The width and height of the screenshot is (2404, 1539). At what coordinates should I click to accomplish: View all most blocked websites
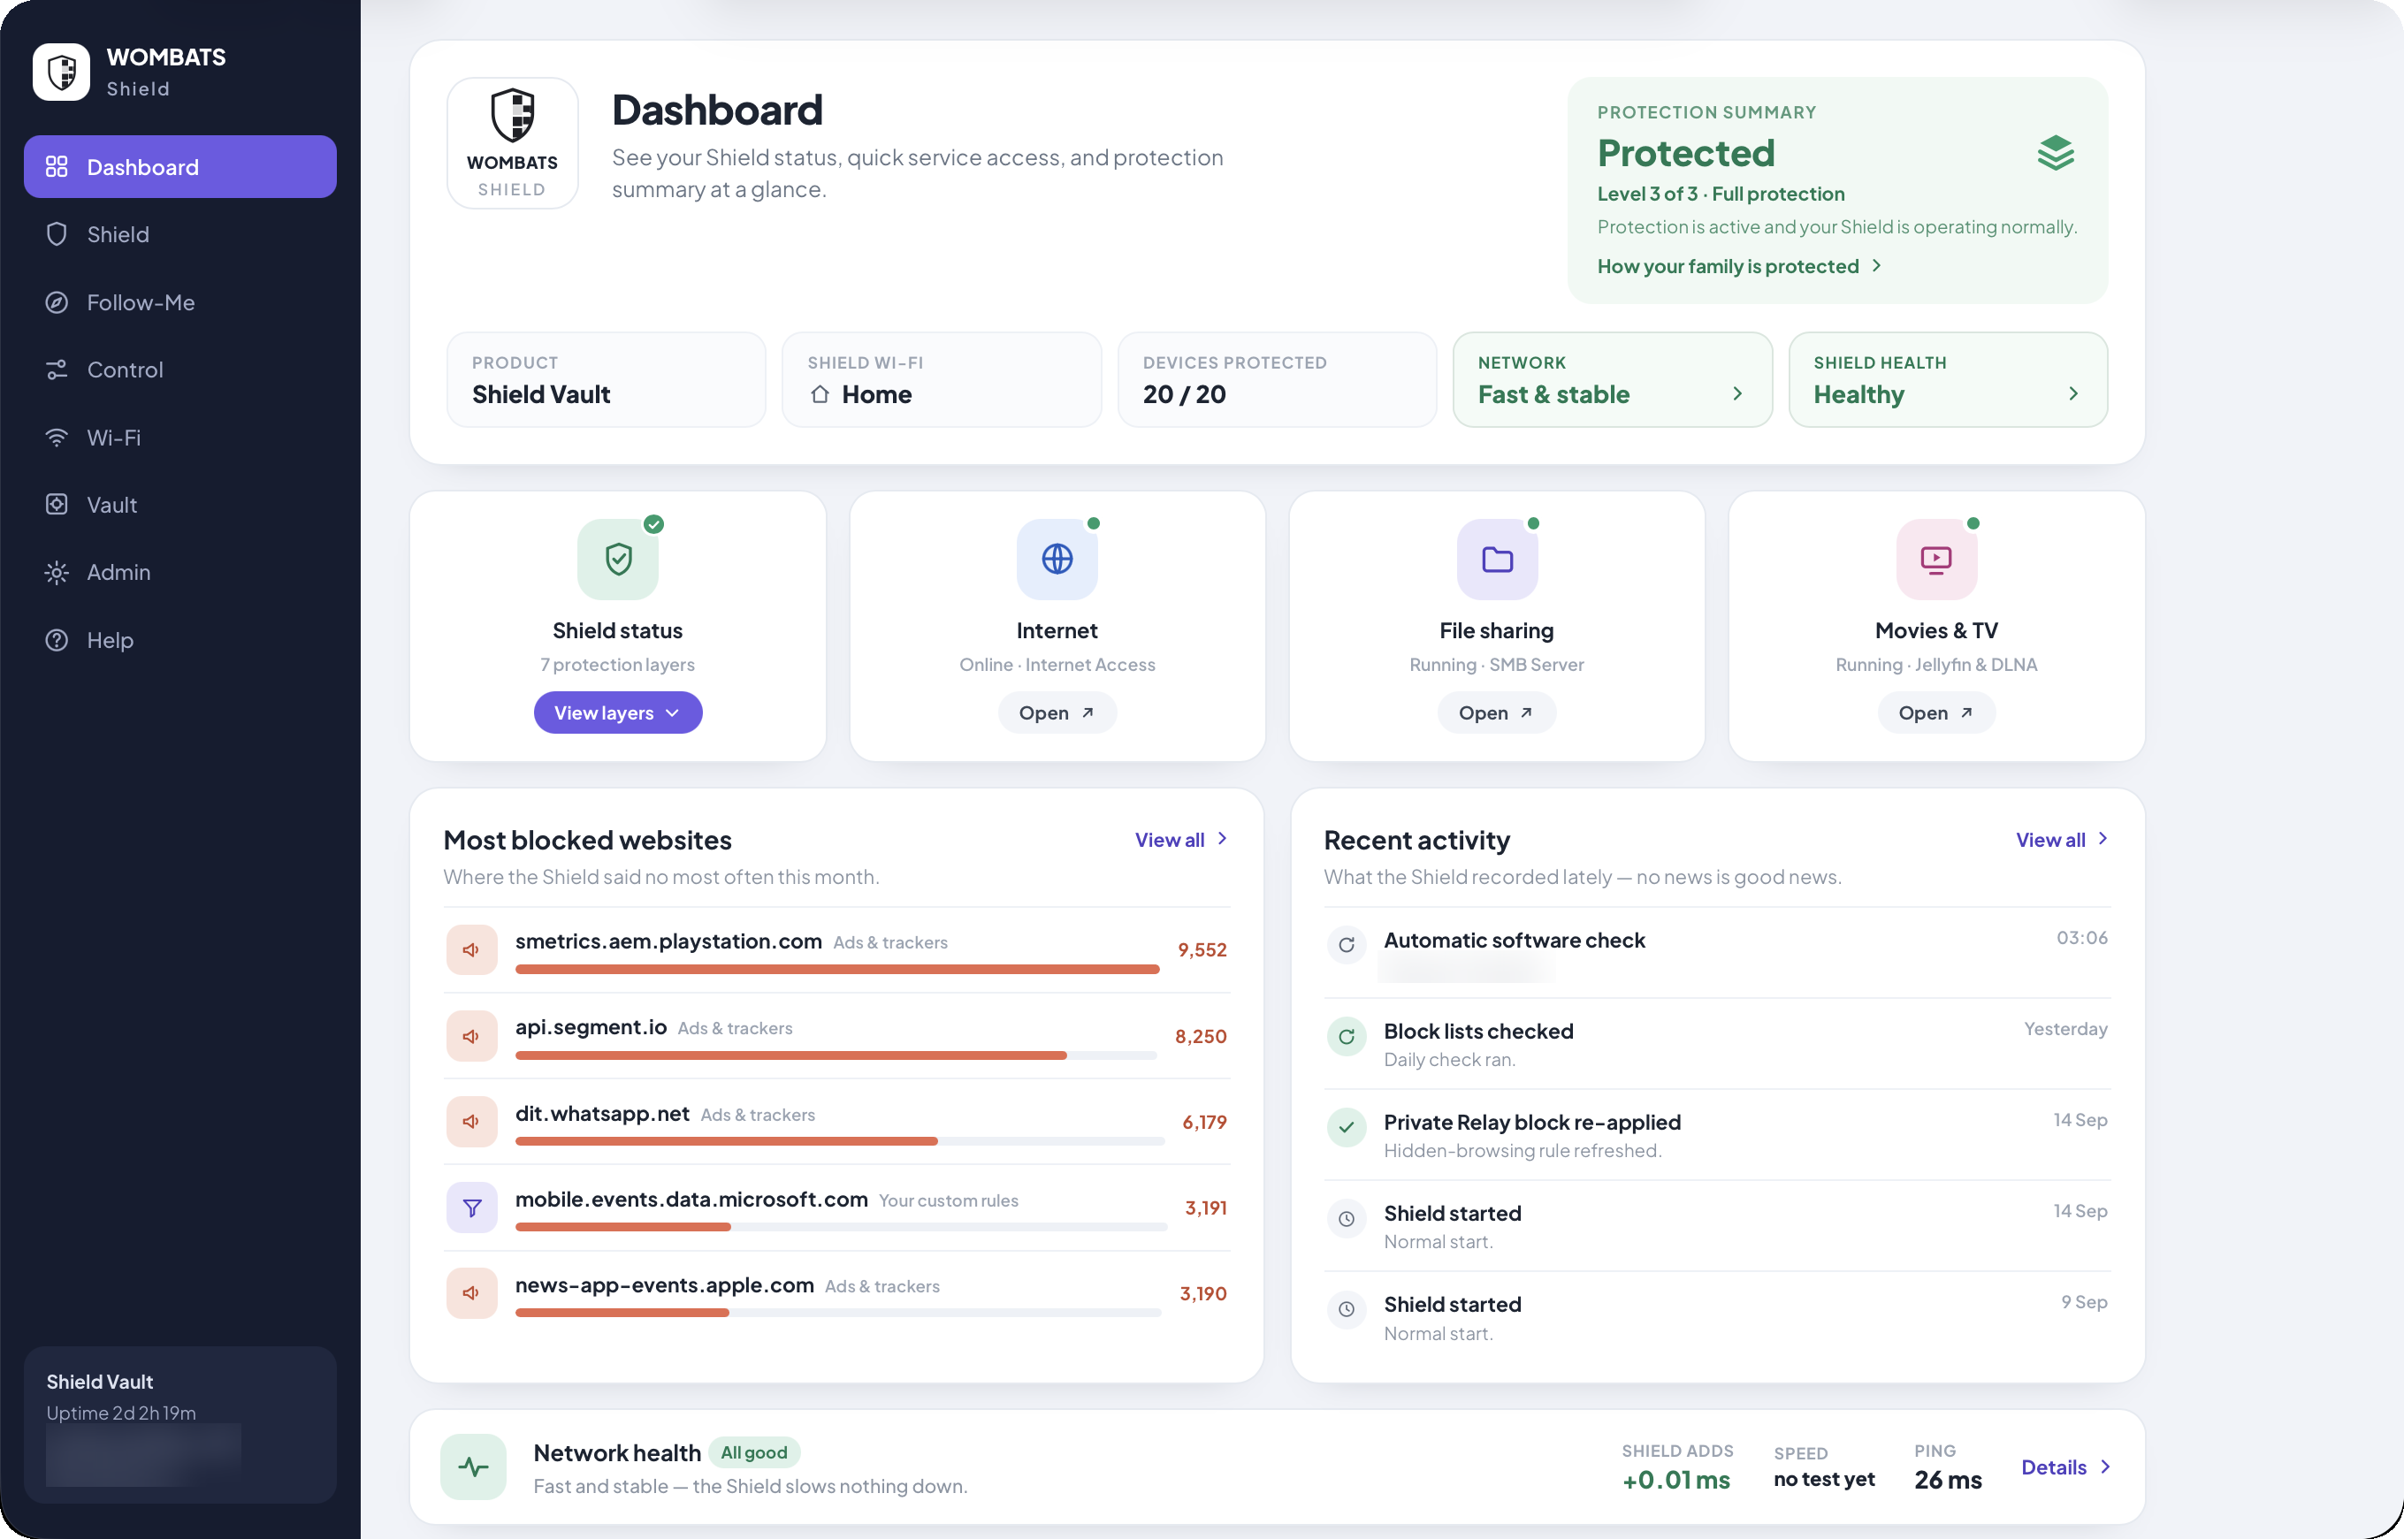tap(1180, 840)
